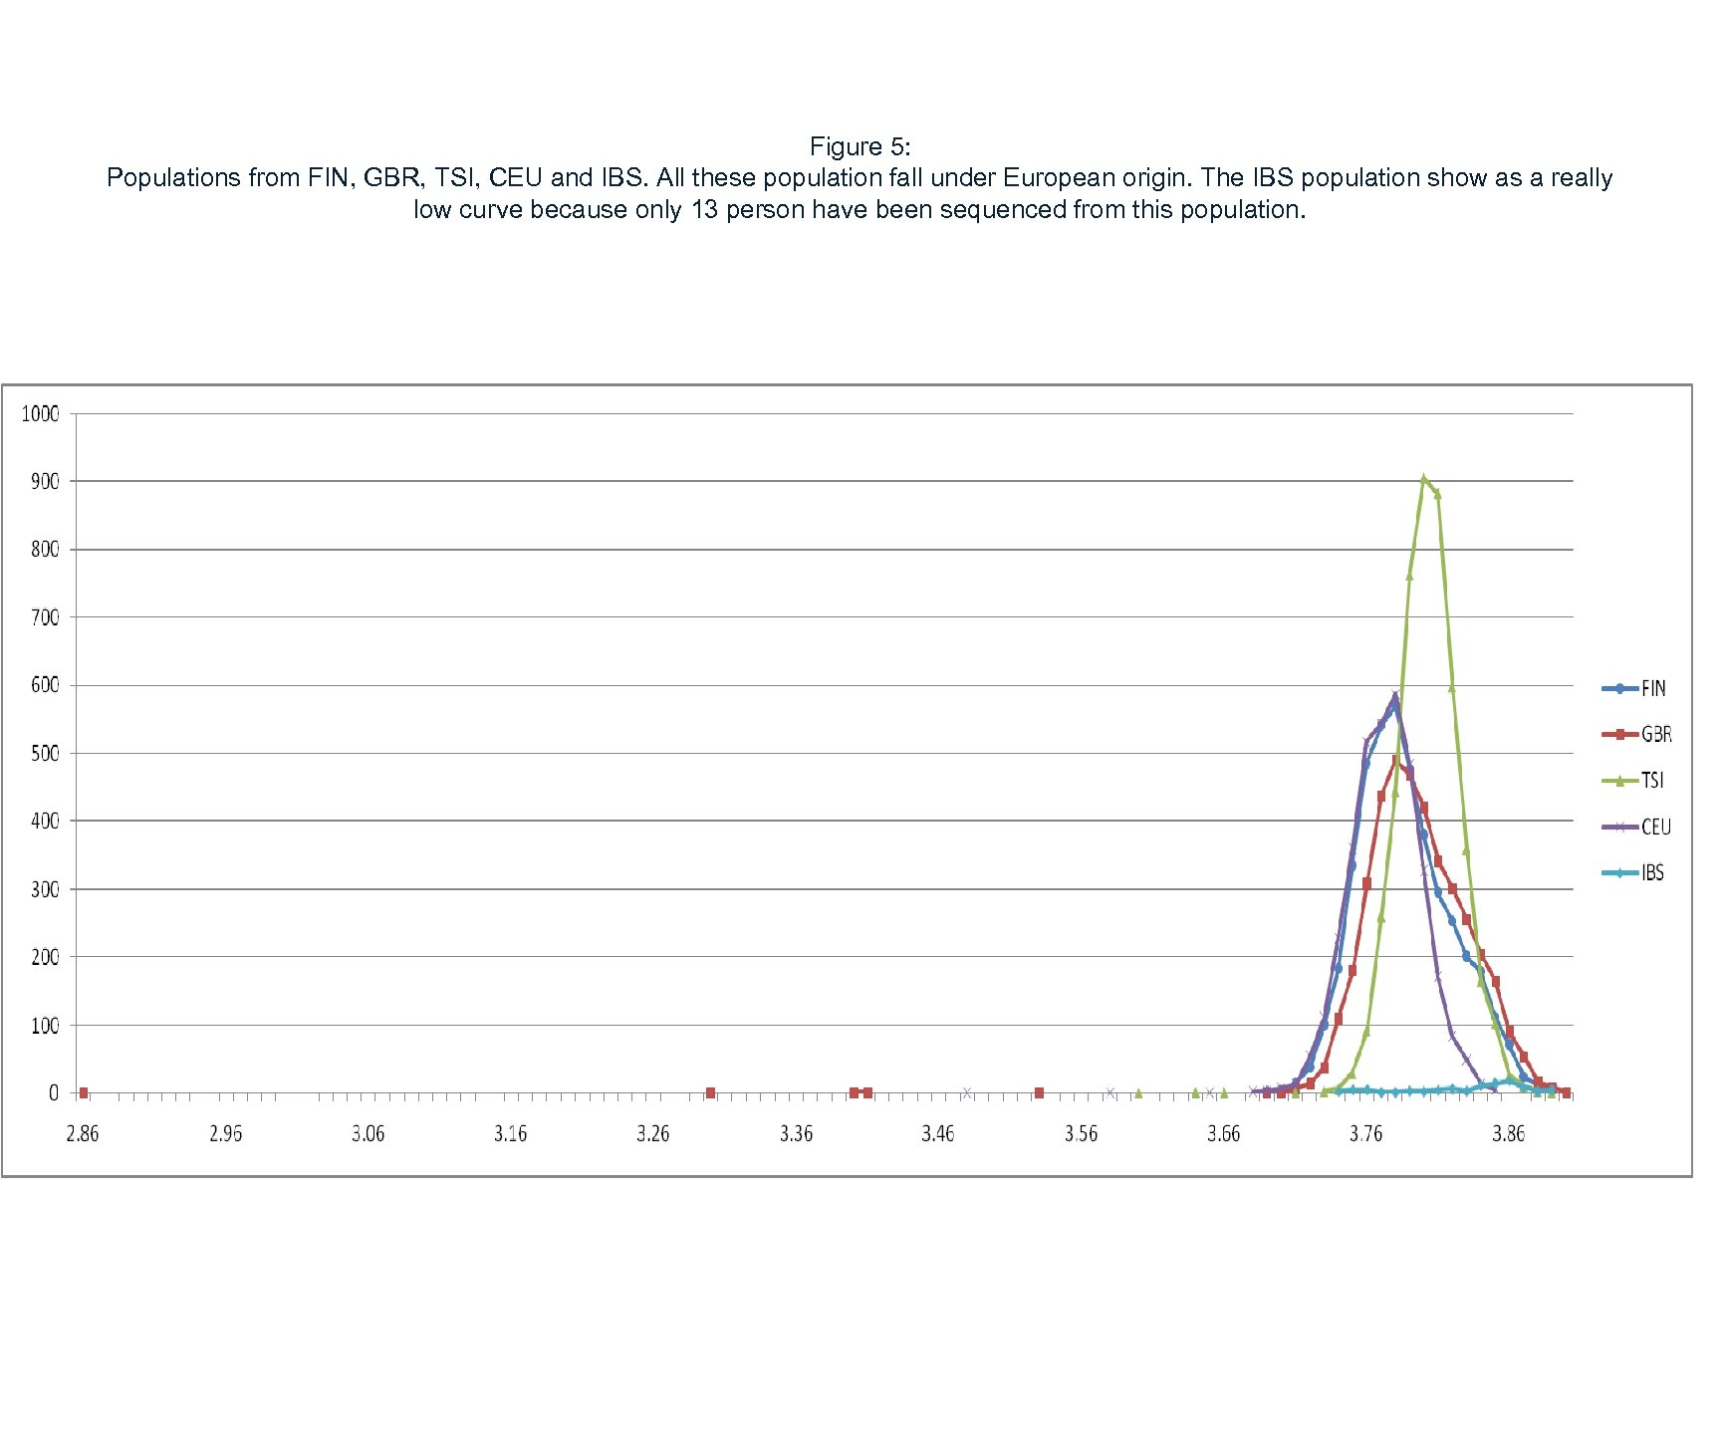Click the y-axis label 0
This screenshot has height=1434, width=1721.
(x=54, y=1092)
